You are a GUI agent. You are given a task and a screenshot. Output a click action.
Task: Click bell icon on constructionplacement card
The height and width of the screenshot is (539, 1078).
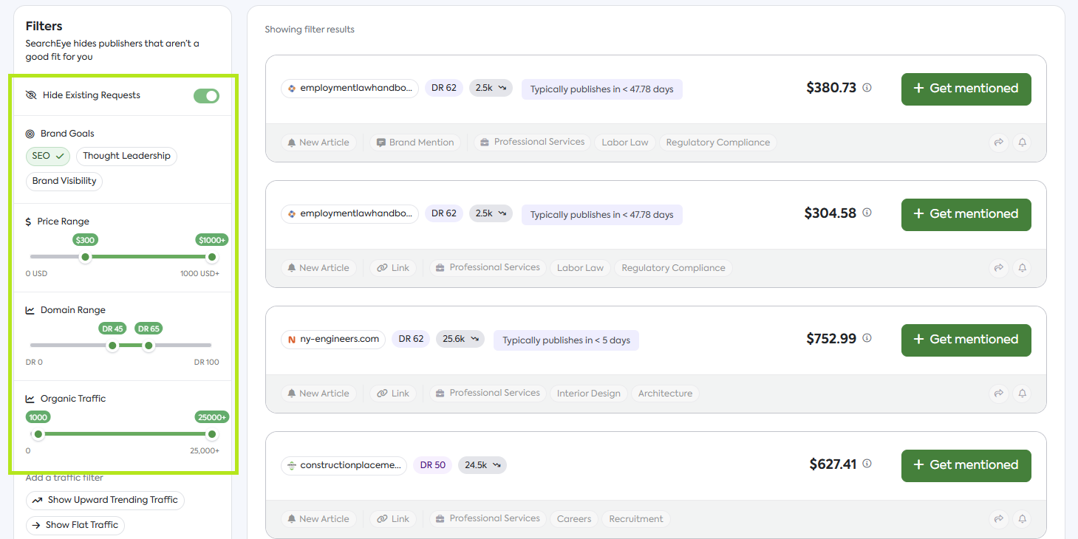tap(1023, 519)
